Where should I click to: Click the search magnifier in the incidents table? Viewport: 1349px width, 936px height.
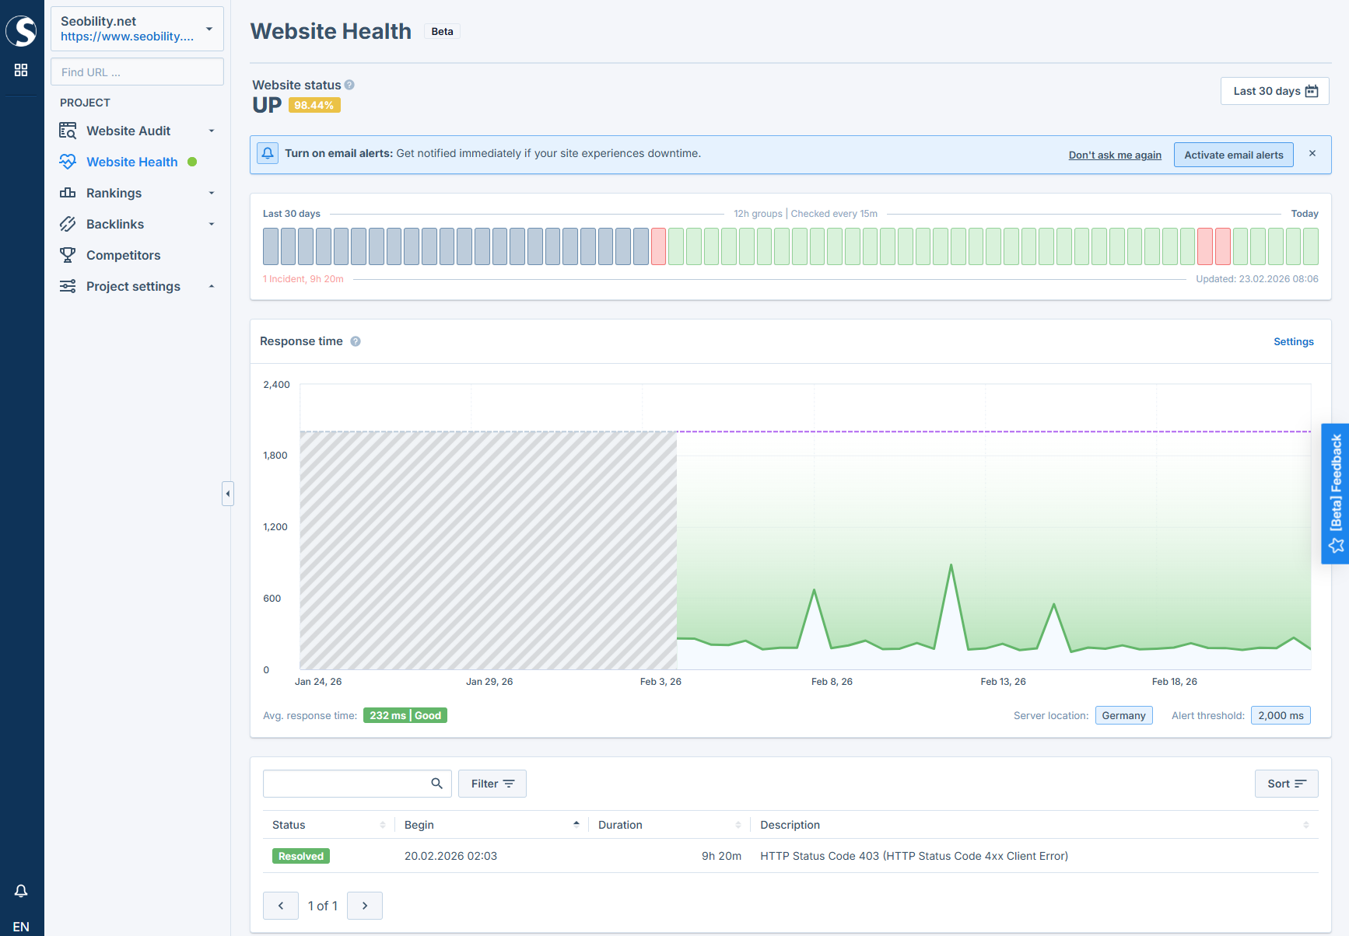pyautogui.click(x=436, y=784)
